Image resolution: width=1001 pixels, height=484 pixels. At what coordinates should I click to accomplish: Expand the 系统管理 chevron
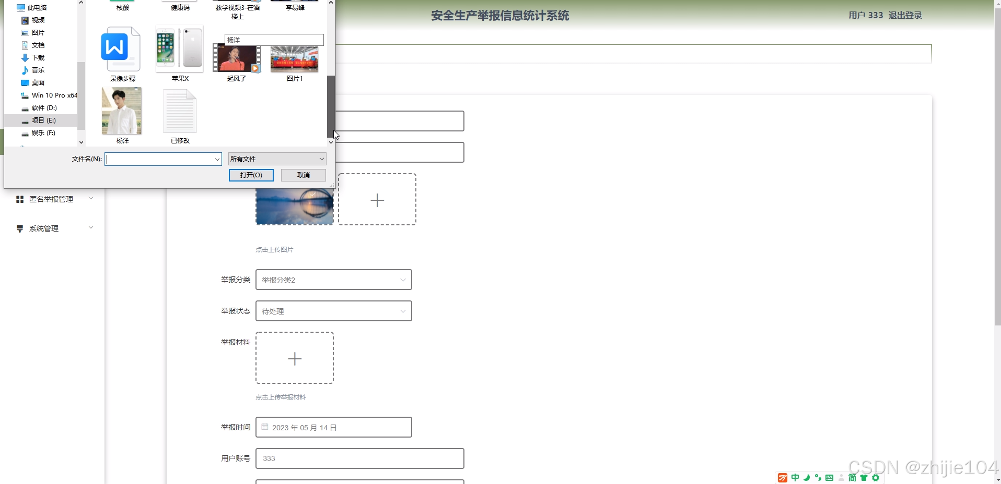(x=91, y=228)
